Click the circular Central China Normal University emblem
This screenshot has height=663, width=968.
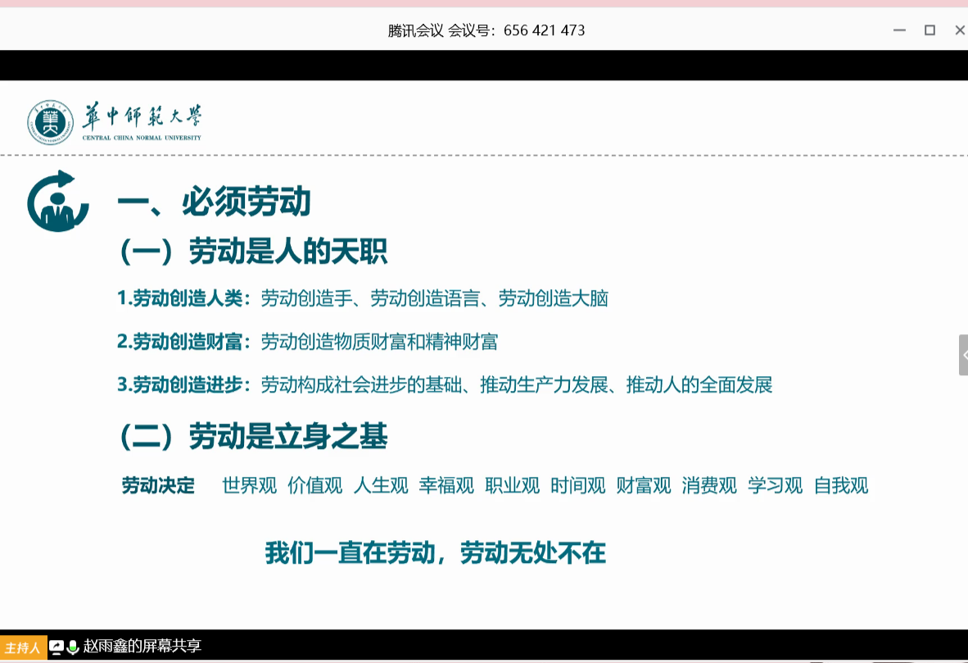pyautogui.click(x=50, y=123)
